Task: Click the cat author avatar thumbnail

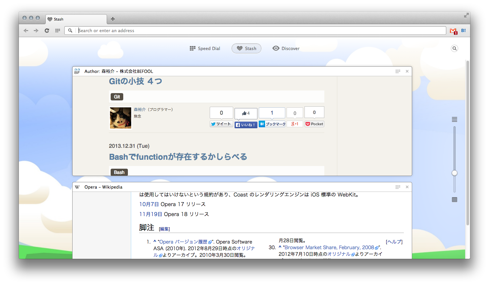Action: [x=121, y=118]
